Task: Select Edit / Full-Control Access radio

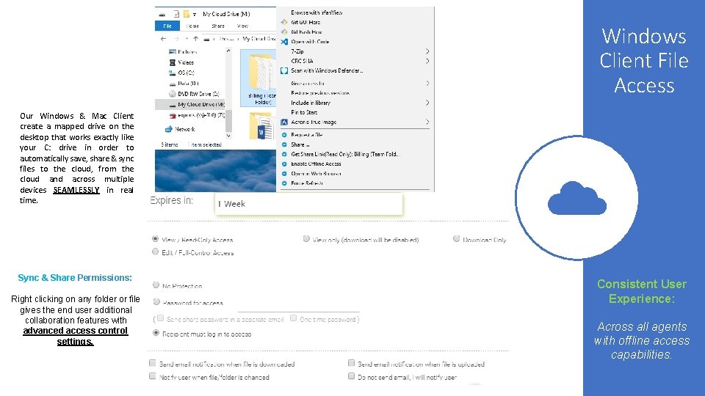Action: 155,252
